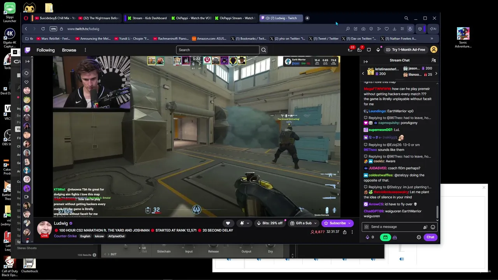Open the Amazon.com: ASUS bookmark

pyautogui.click(x=209, y=38)
